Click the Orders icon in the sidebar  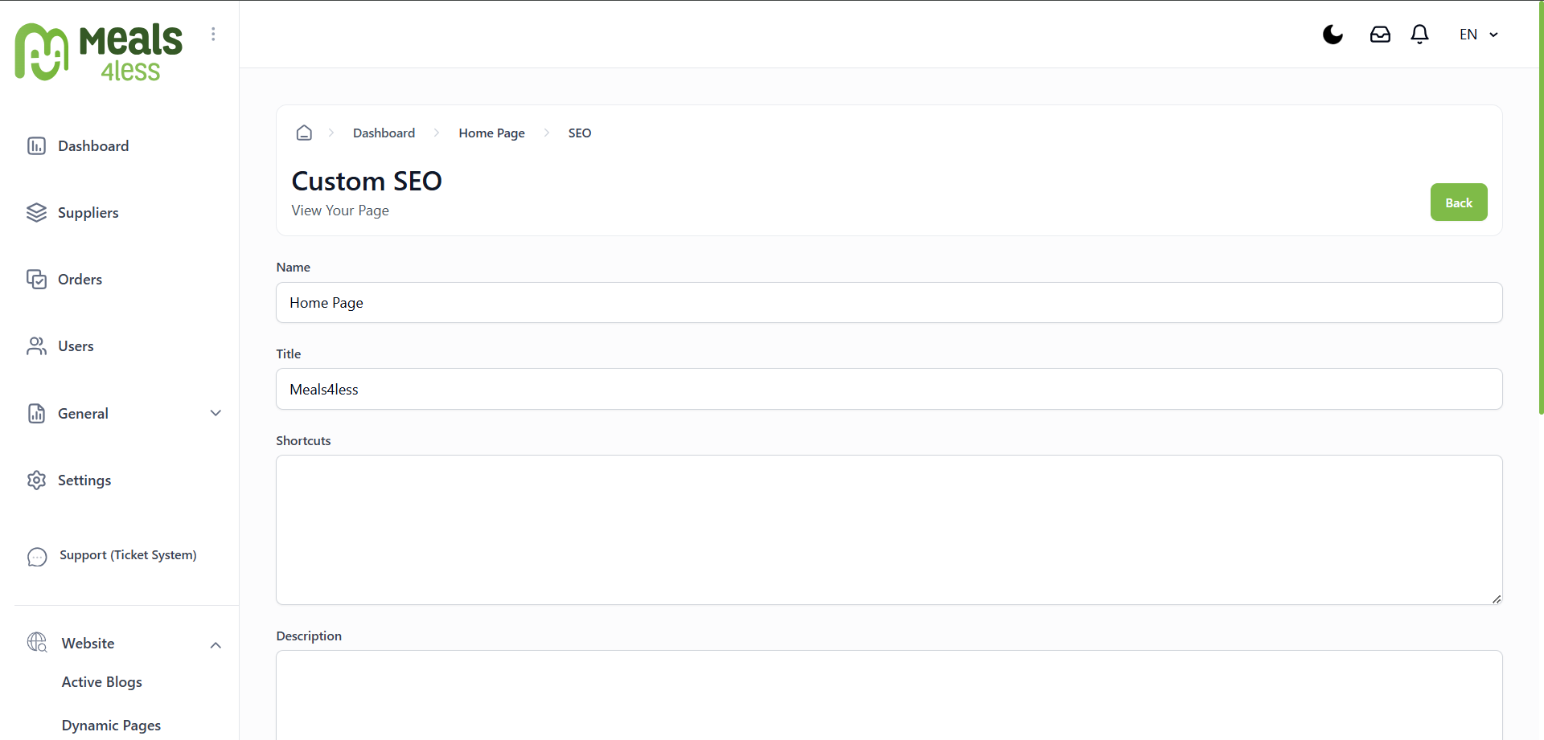[36, 279]
